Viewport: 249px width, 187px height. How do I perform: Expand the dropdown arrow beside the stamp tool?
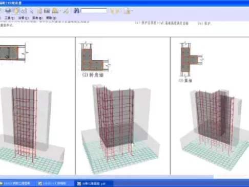click(60, 11)
